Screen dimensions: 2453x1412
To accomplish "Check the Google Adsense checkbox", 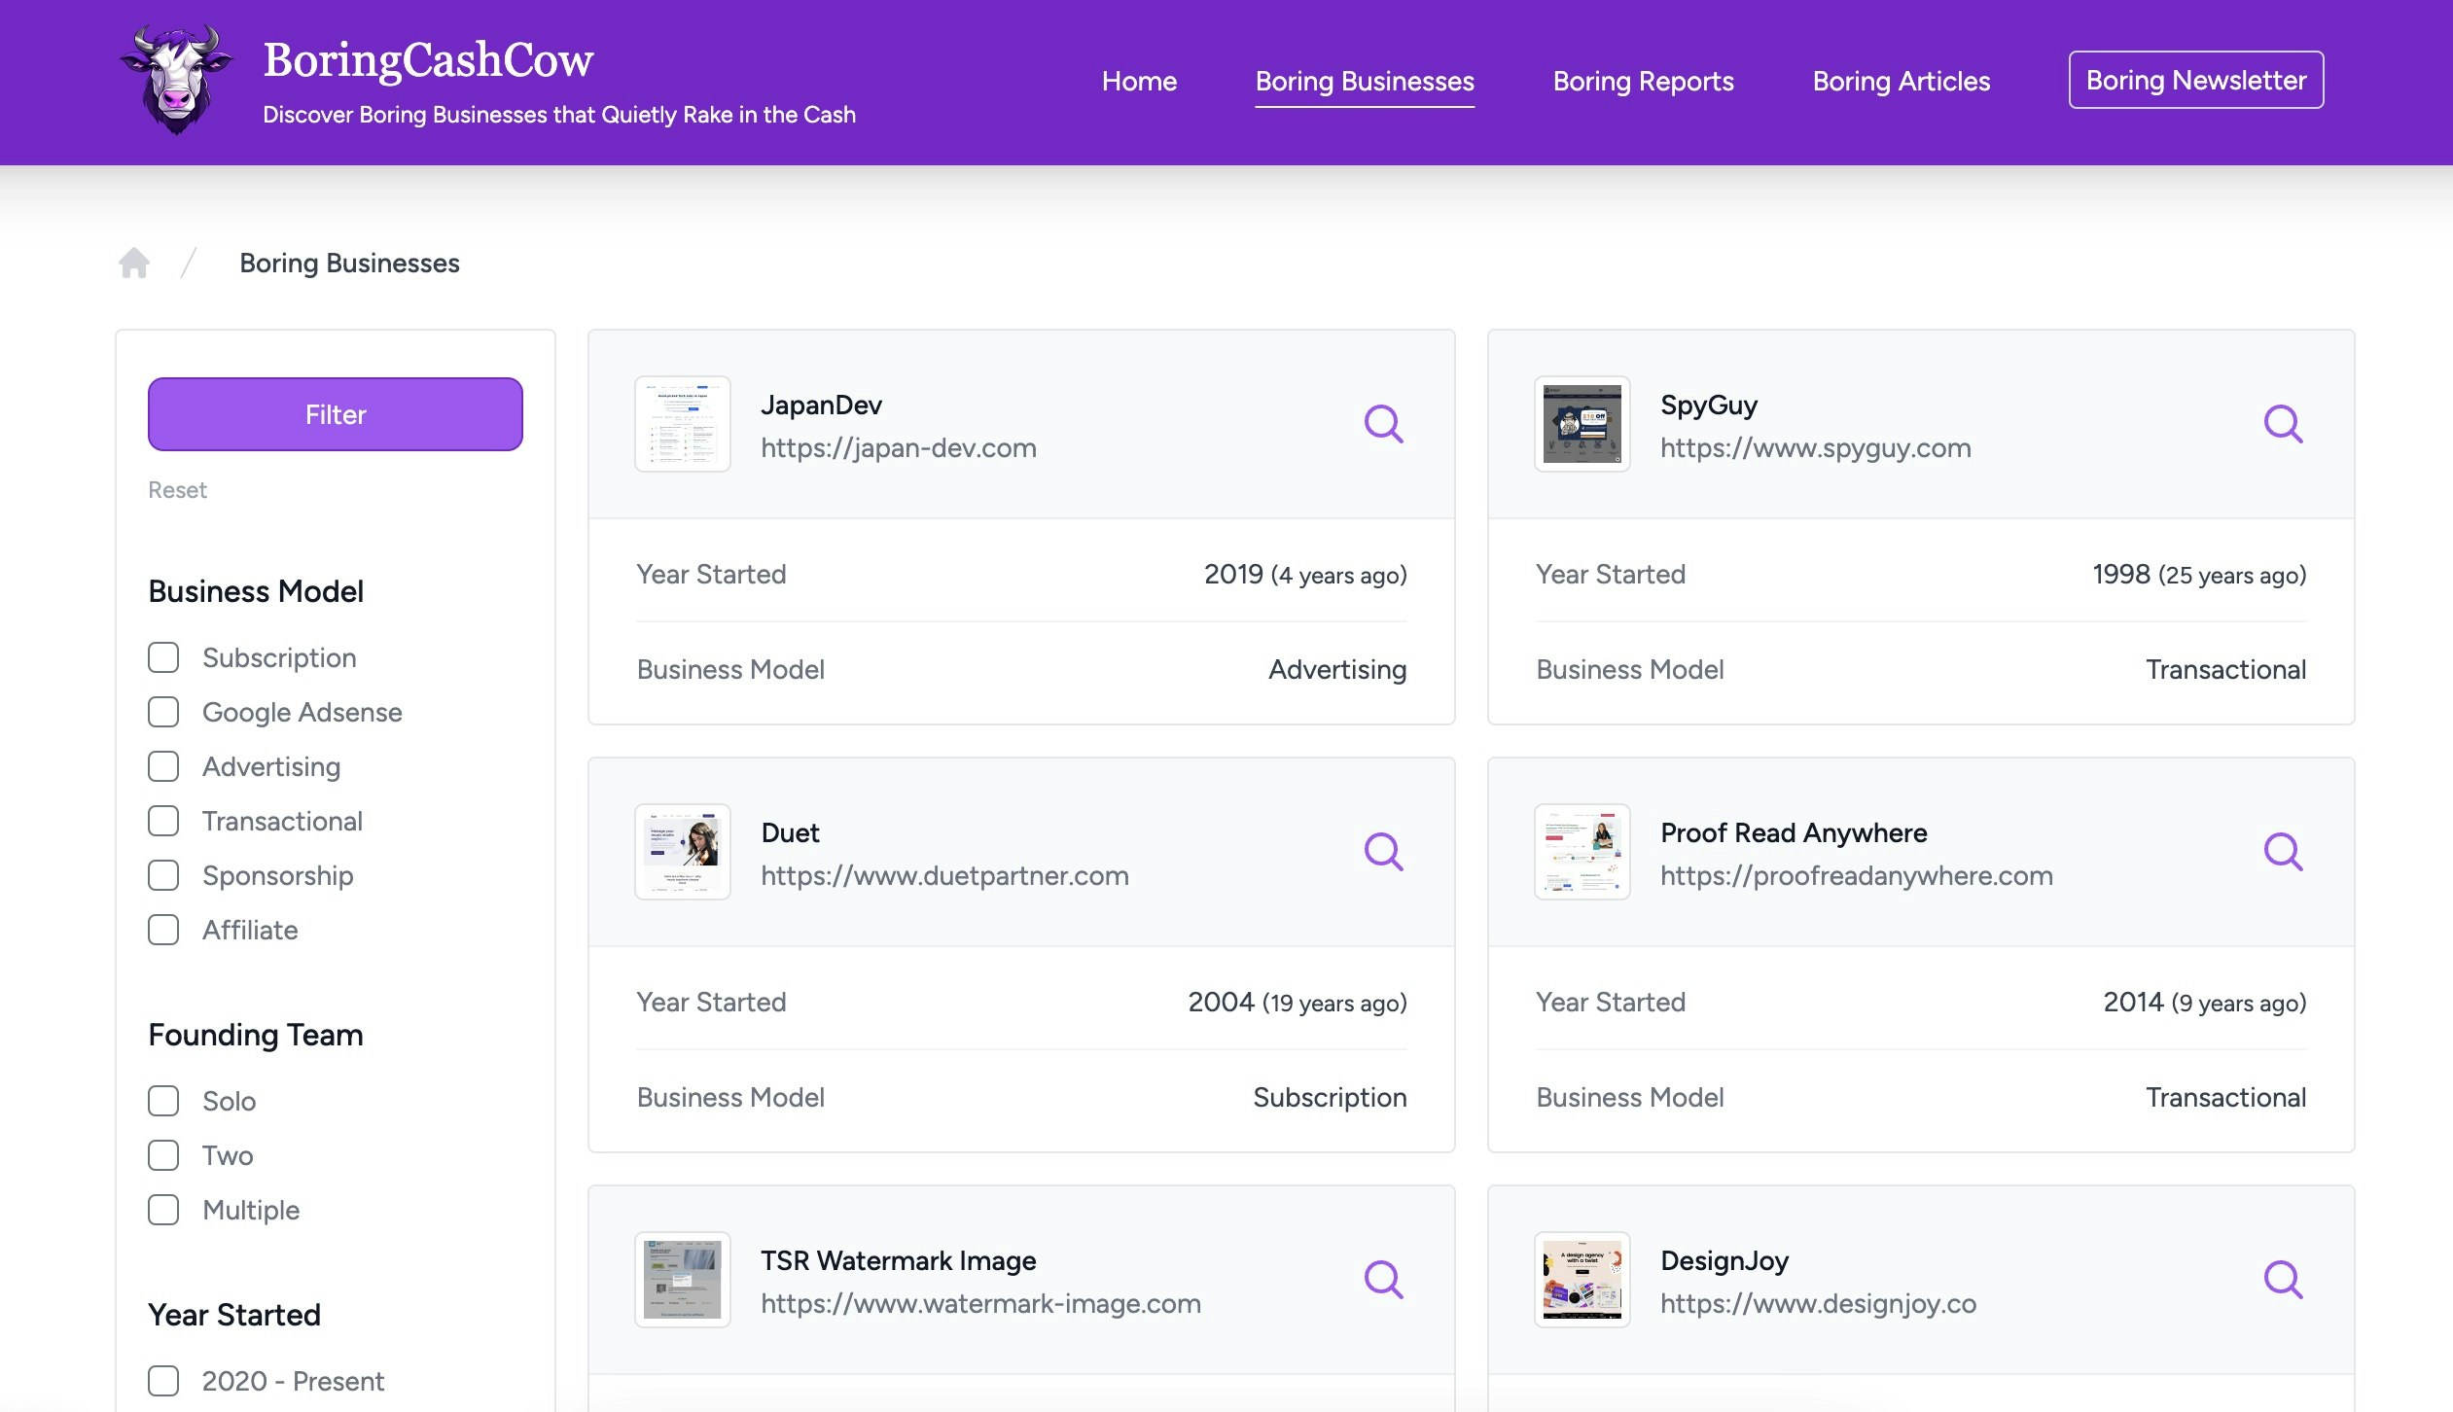I will point(163,712).
